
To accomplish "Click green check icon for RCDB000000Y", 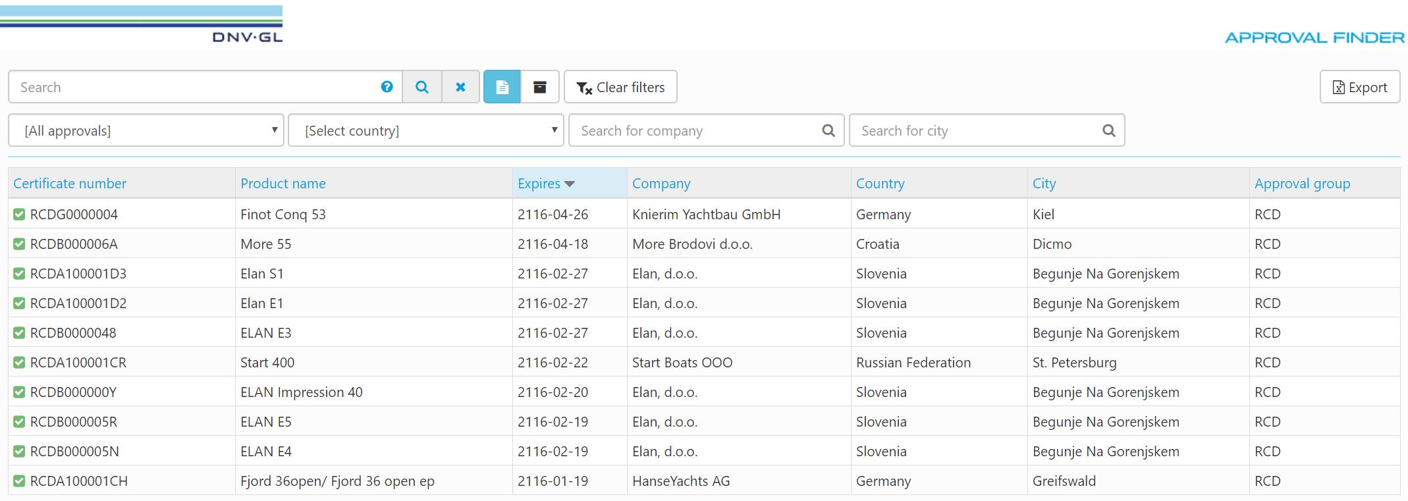I will 19,392.
